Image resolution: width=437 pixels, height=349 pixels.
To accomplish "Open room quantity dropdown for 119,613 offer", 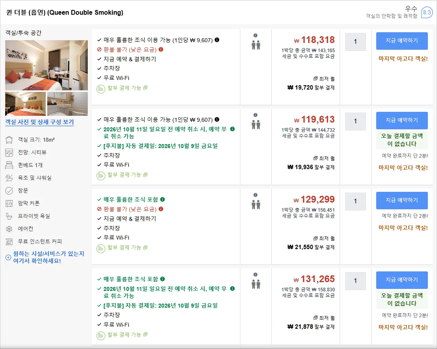I will pos(355,121).
